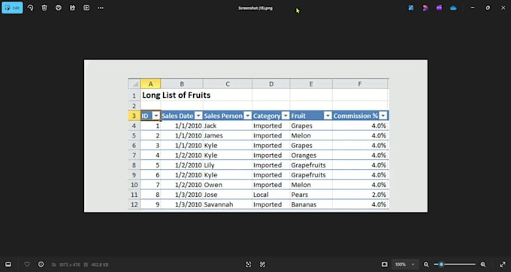Open the purple Clipchamp icon
511x272 pixels.
440,8
